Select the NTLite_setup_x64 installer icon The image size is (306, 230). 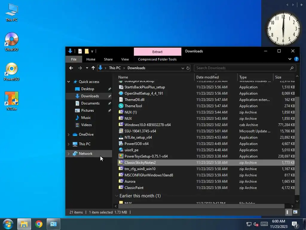pos(121,137)
